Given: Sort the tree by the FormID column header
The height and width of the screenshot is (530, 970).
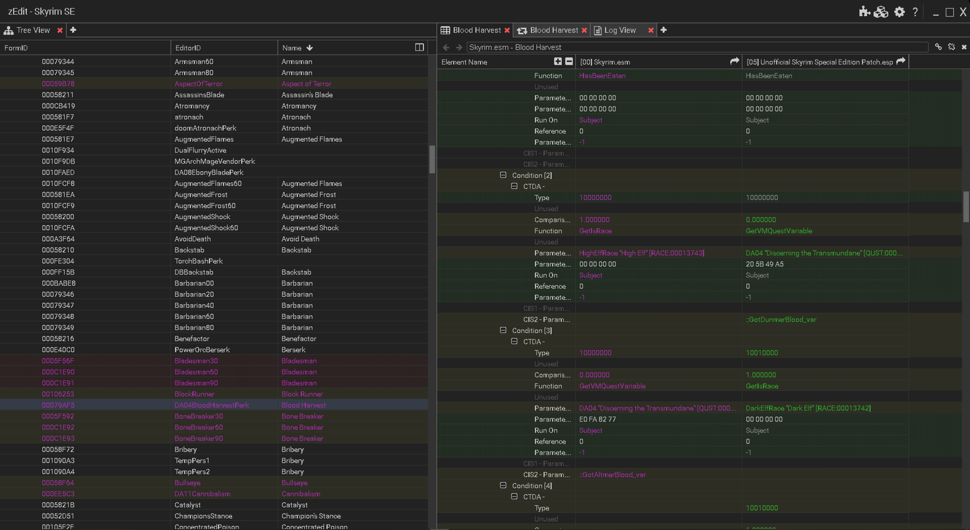Looking at the screenshot, I should click(x=85, y=48).
